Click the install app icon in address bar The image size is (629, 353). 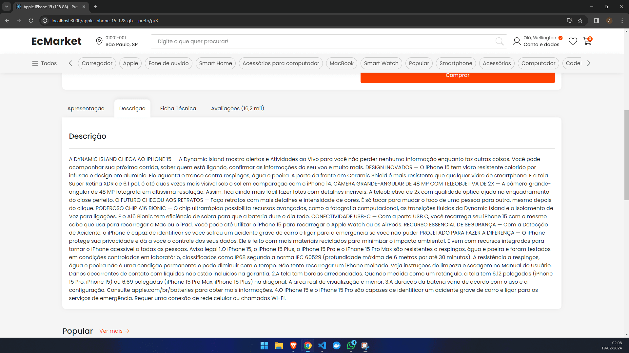[570, 21]
